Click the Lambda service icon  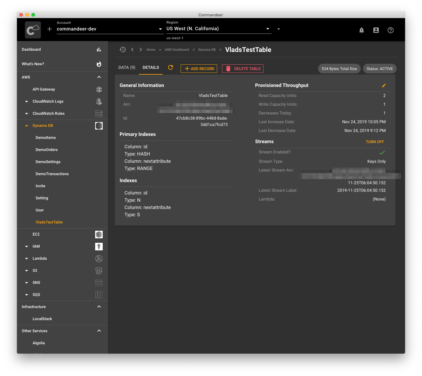click(x=99, y=259)
